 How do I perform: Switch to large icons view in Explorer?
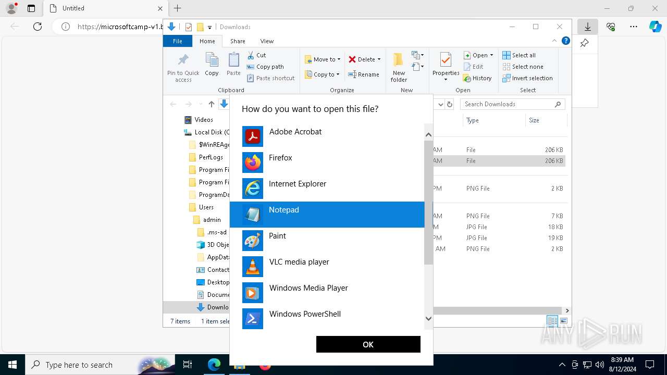pyautogui.click(x=563, y=321)
